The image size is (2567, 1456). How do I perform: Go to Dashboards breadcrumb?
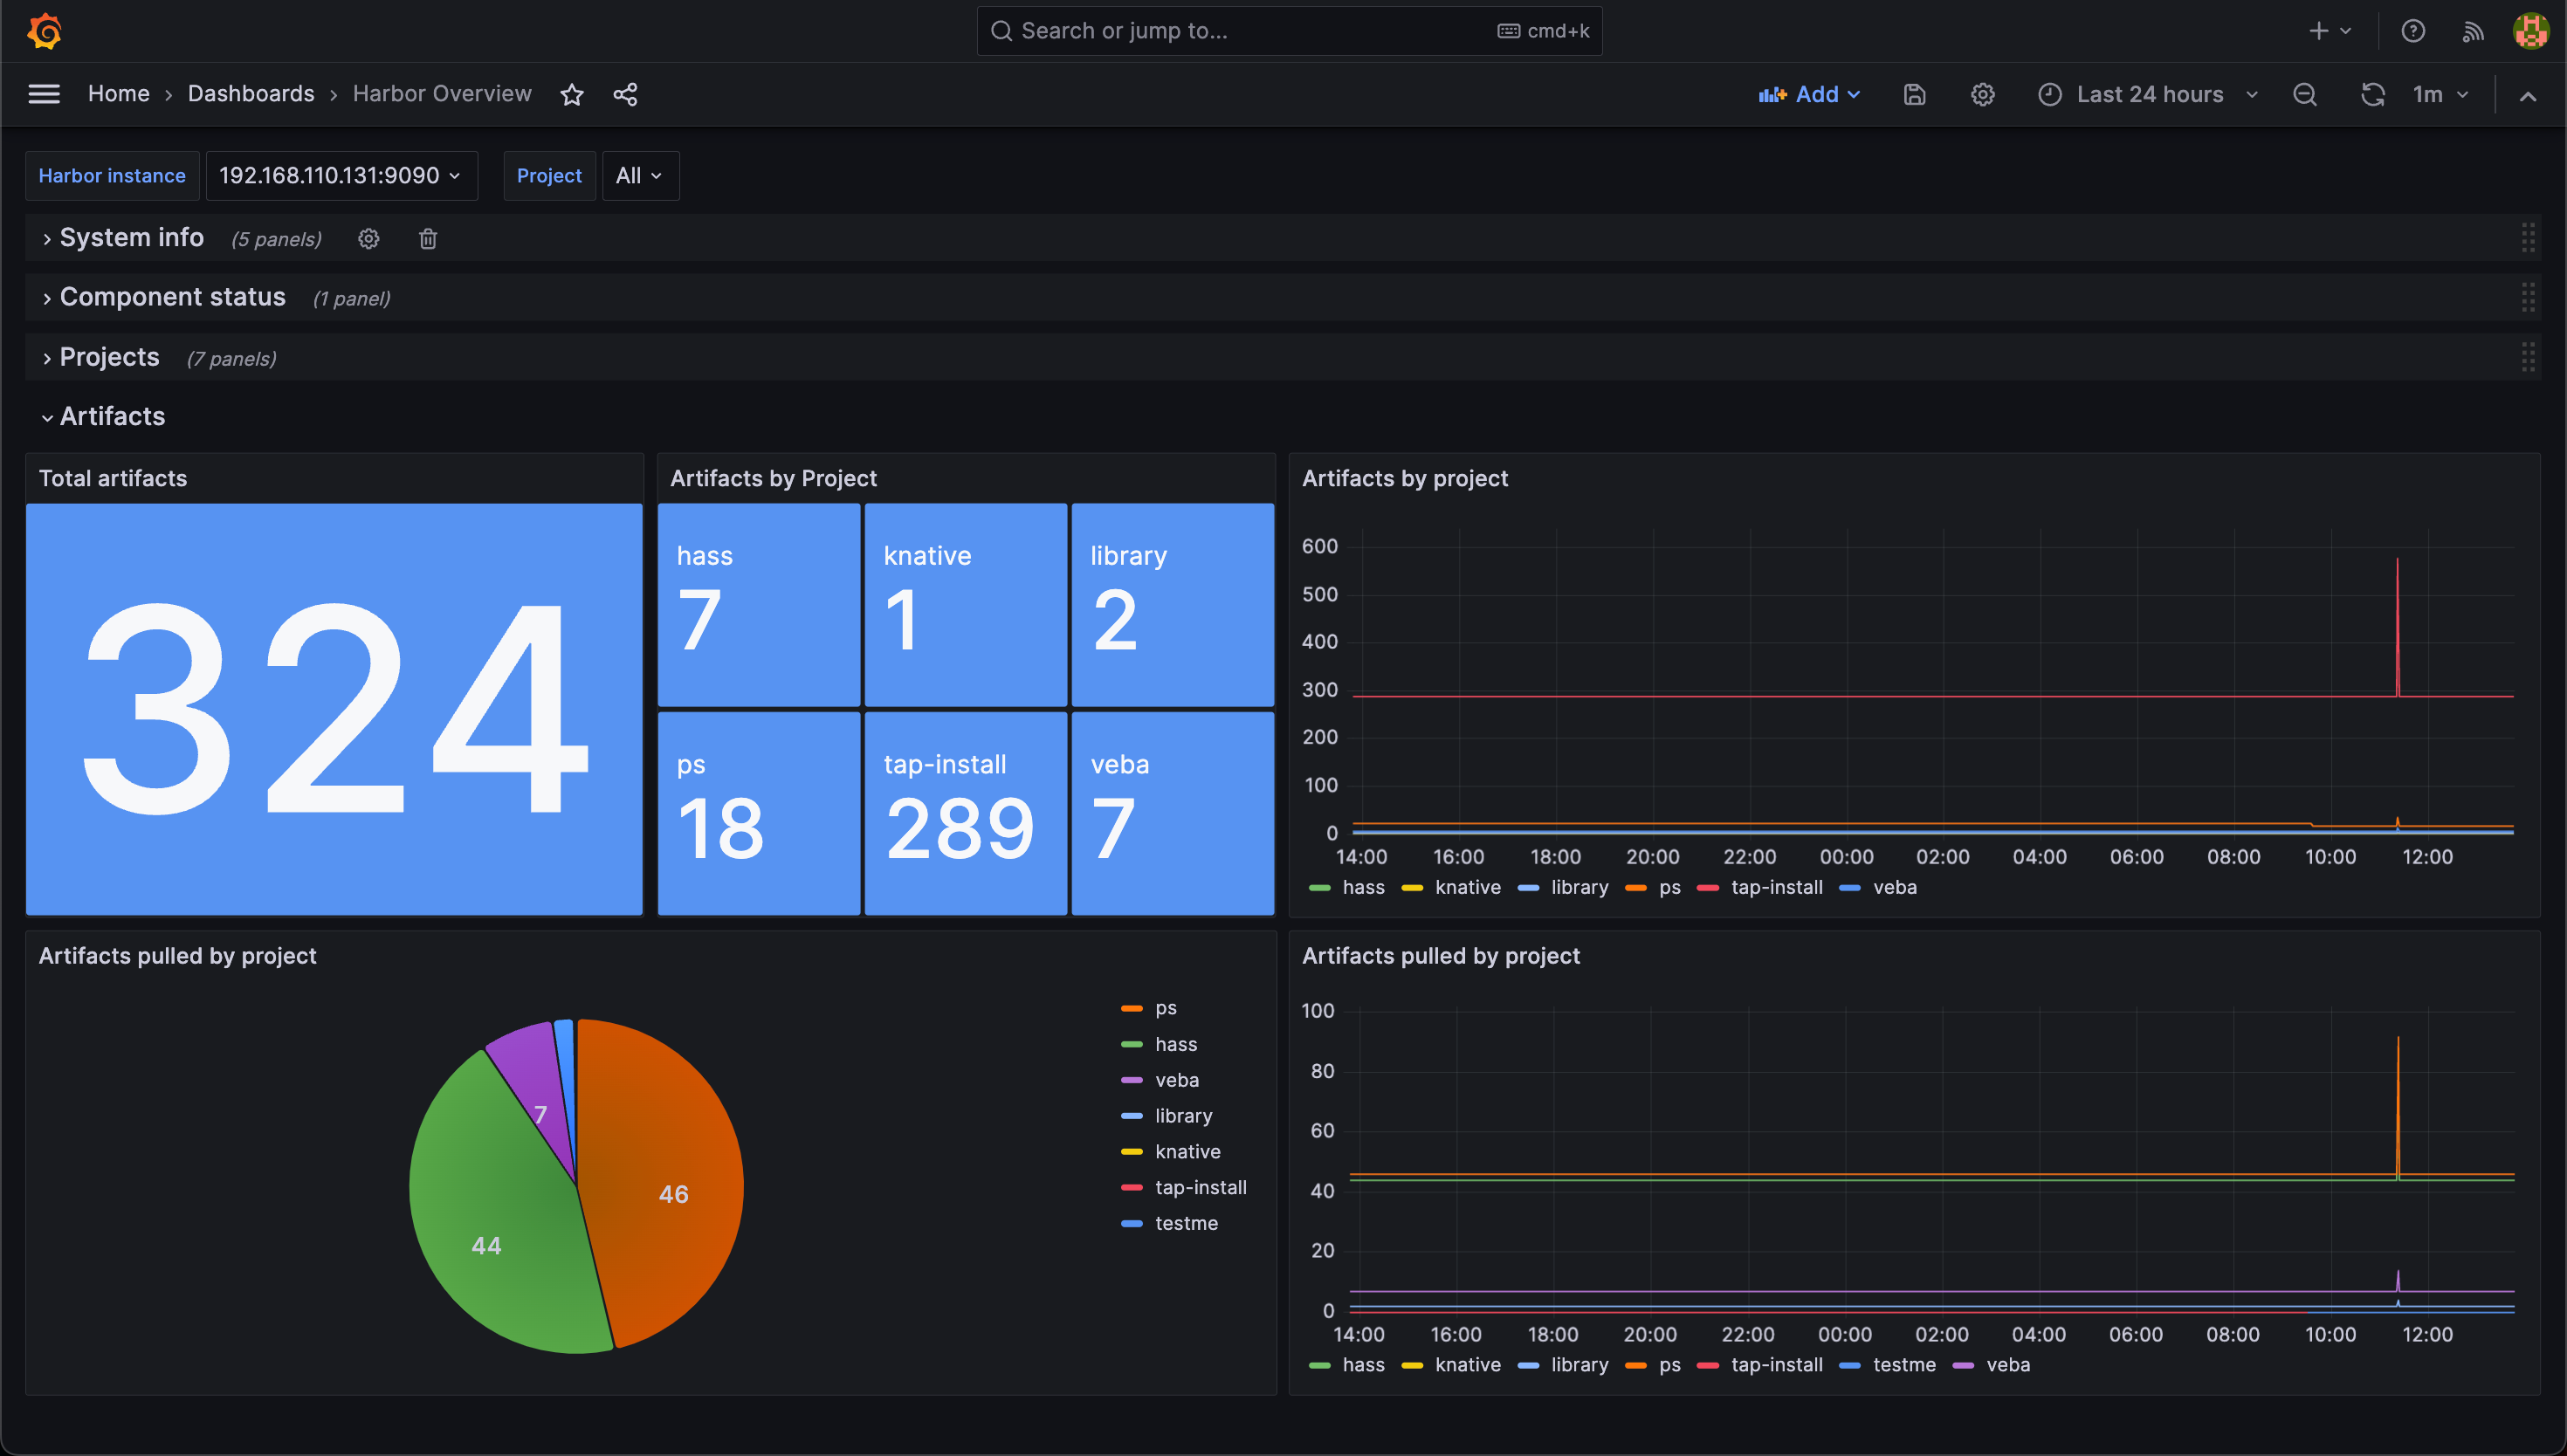click(251, 94)
